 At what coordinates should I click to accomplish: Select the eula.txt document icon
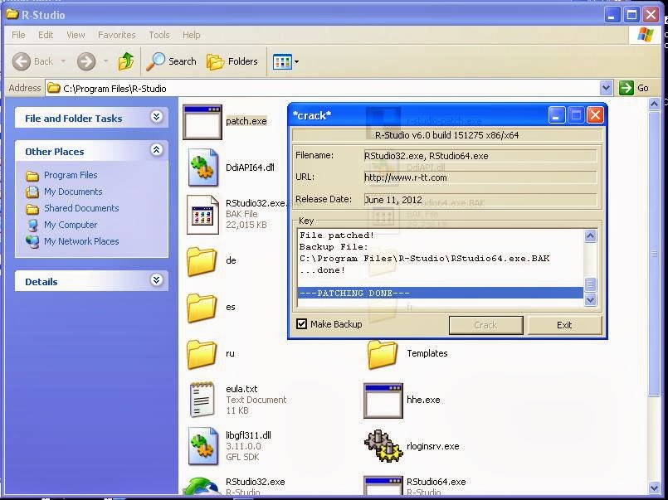pyautogui.click(x=202, y=400)
